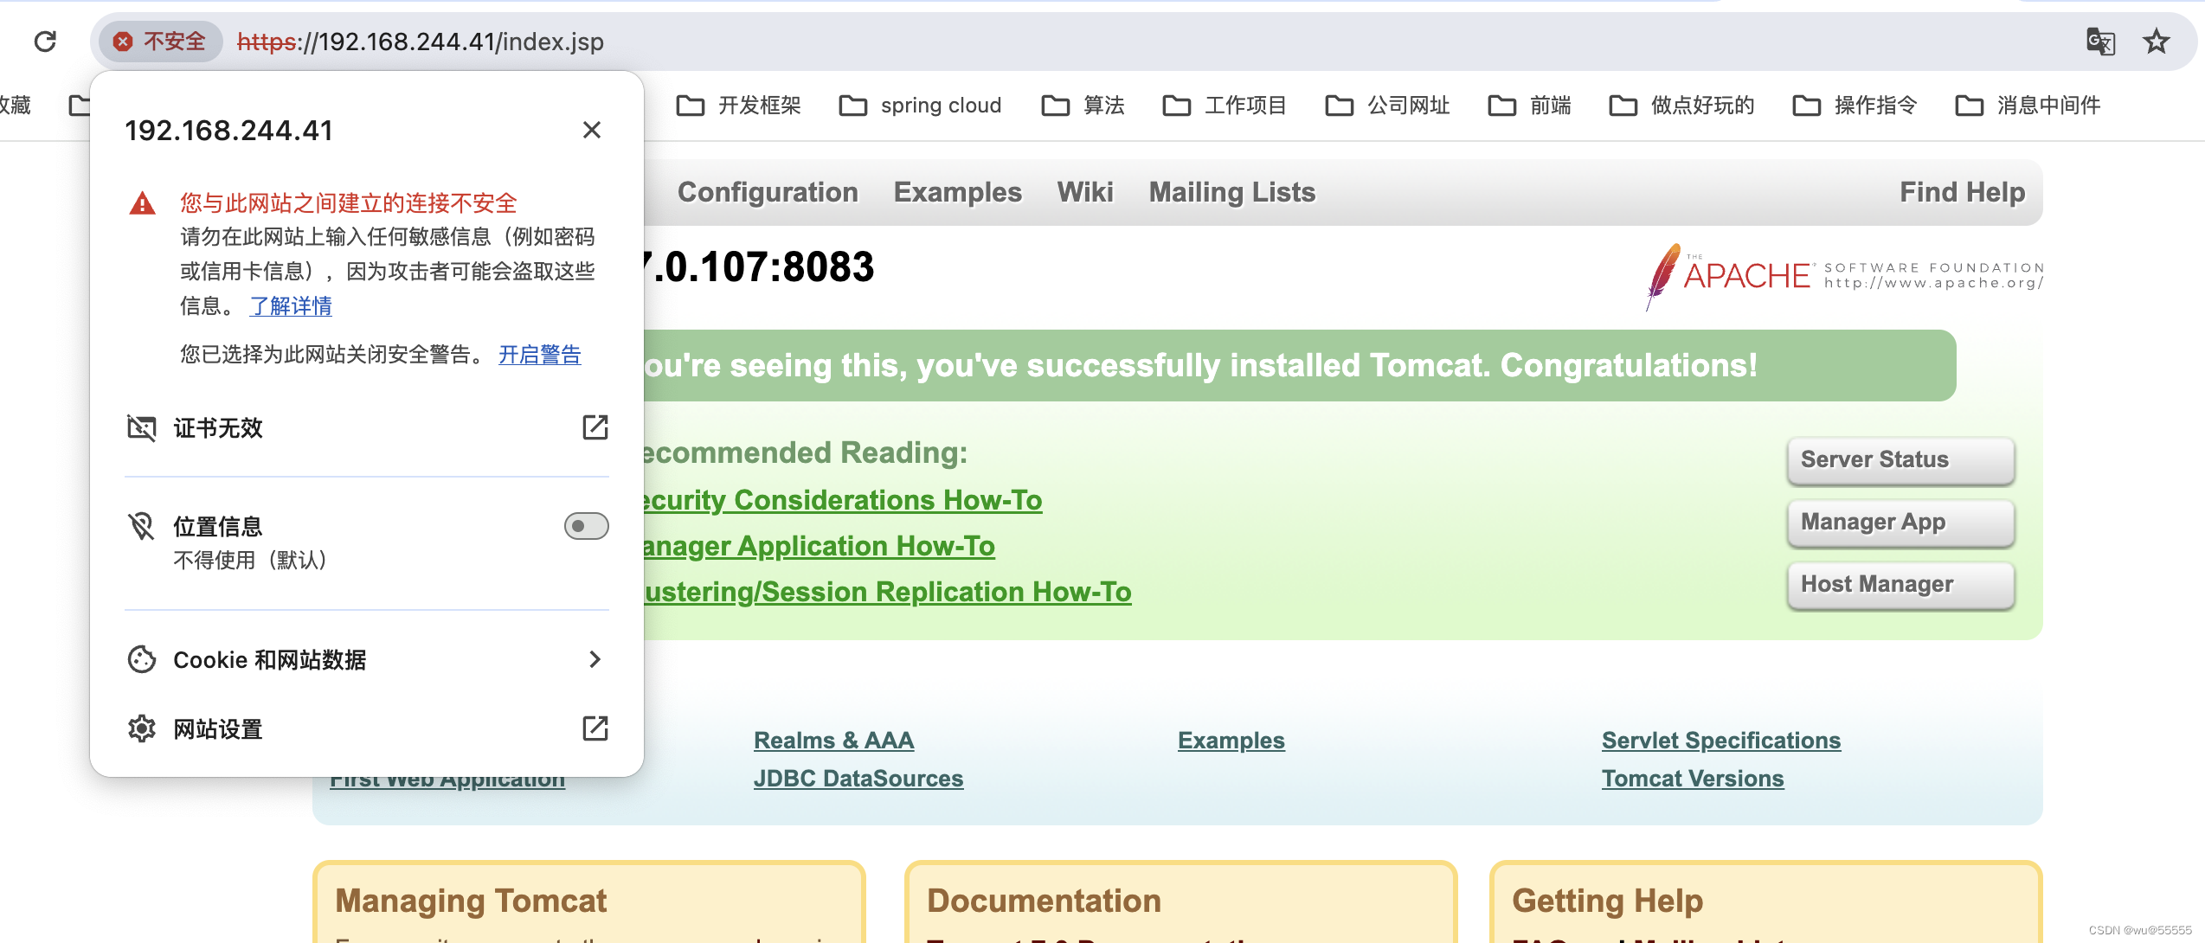Viewport: 2205px width, 943px height.
Task: Click the cookie icon in popup
Action: click(x=142, y=659)
